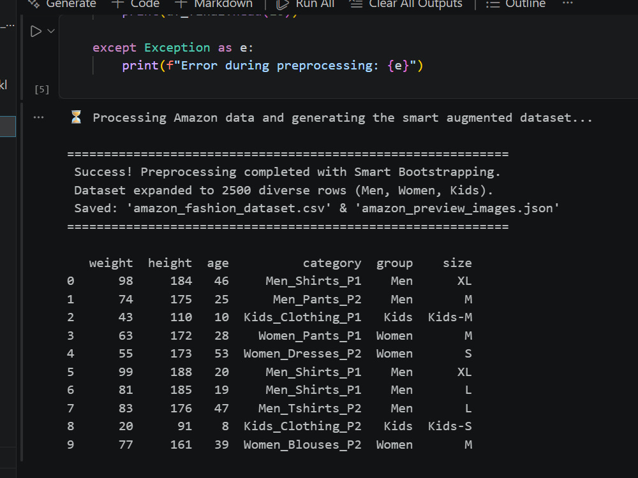
Task: Open the cell output more actions menu
Action: pos(39,117)
